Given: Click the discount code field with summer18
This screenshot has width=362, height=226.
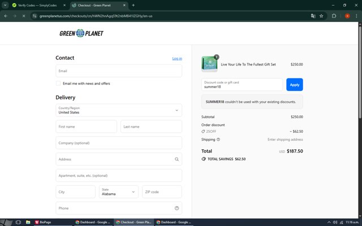Looking at the screenshot, I should pos(242,85).
